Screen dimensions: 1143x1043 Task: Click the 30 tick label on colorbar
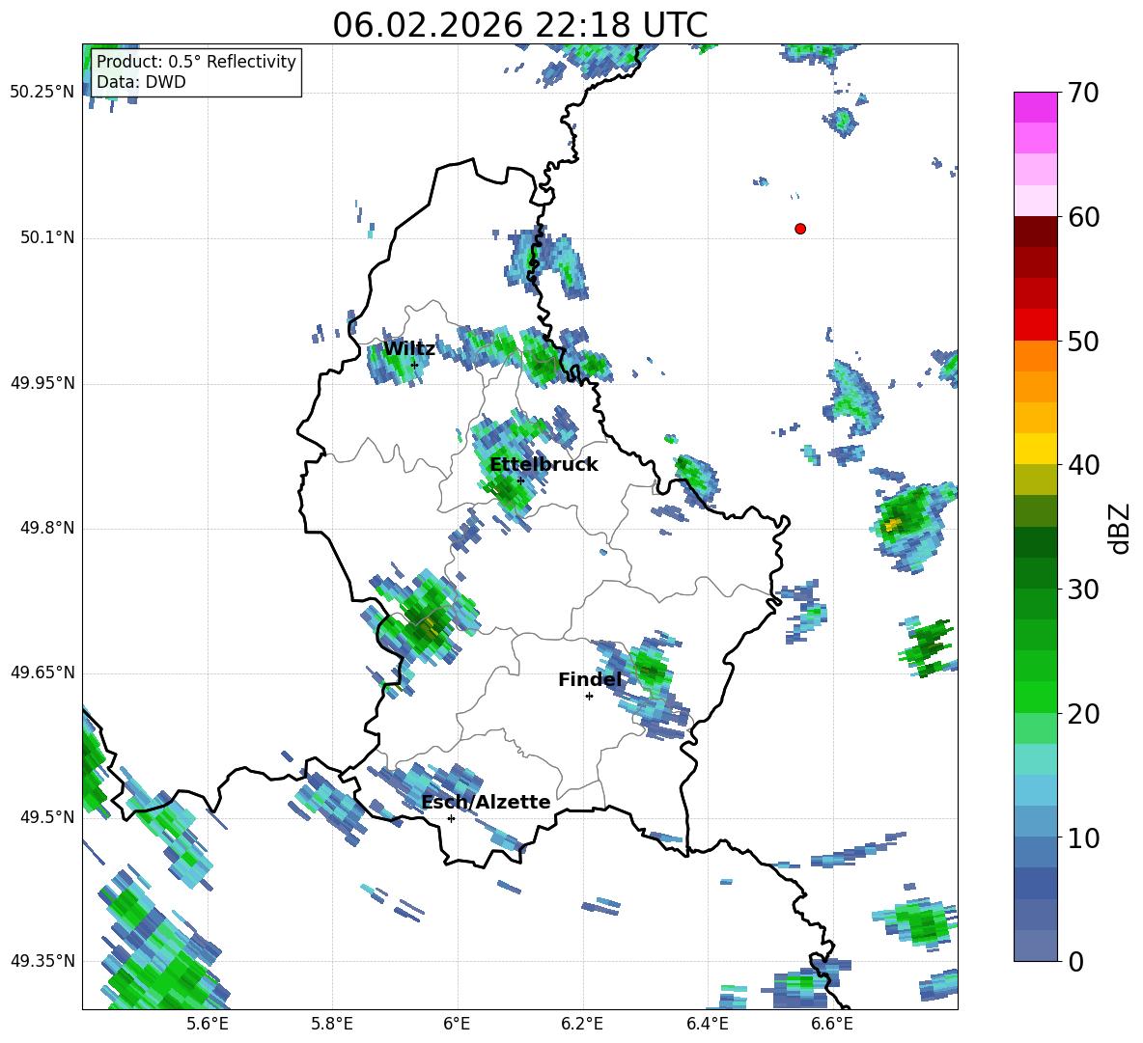click(x=1083, y=590)
